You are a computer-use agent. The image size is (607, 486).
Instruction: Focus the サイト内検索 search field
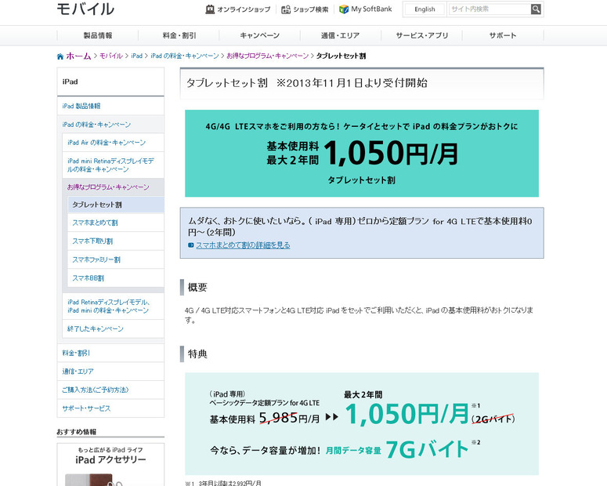490,9
